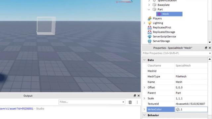Viewport: 212px width, 119px height.
Task: Clear the Output with trash icon
Action: [130, 102]
